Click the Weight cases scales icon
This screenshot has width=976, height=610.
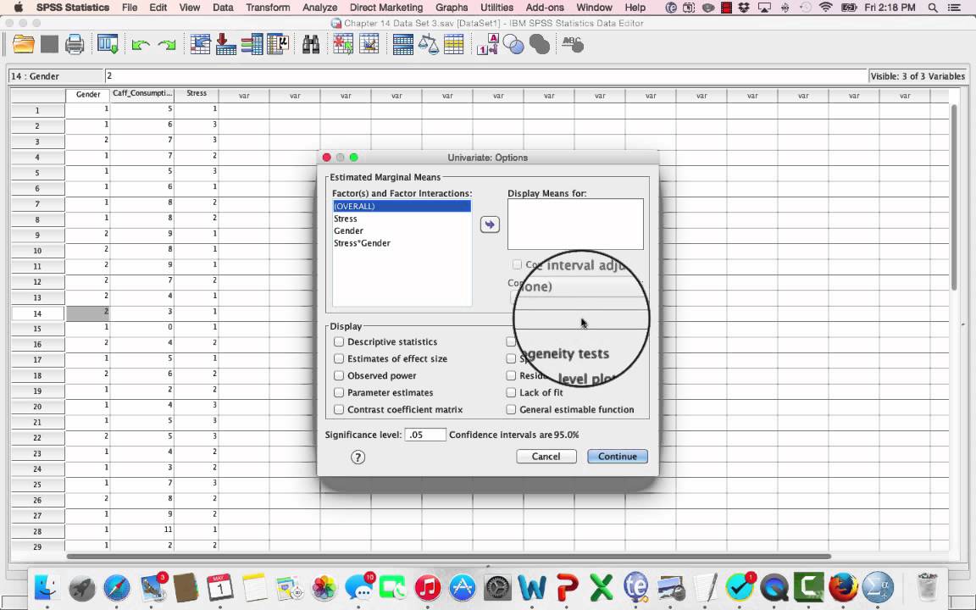(x=428, y=45)
